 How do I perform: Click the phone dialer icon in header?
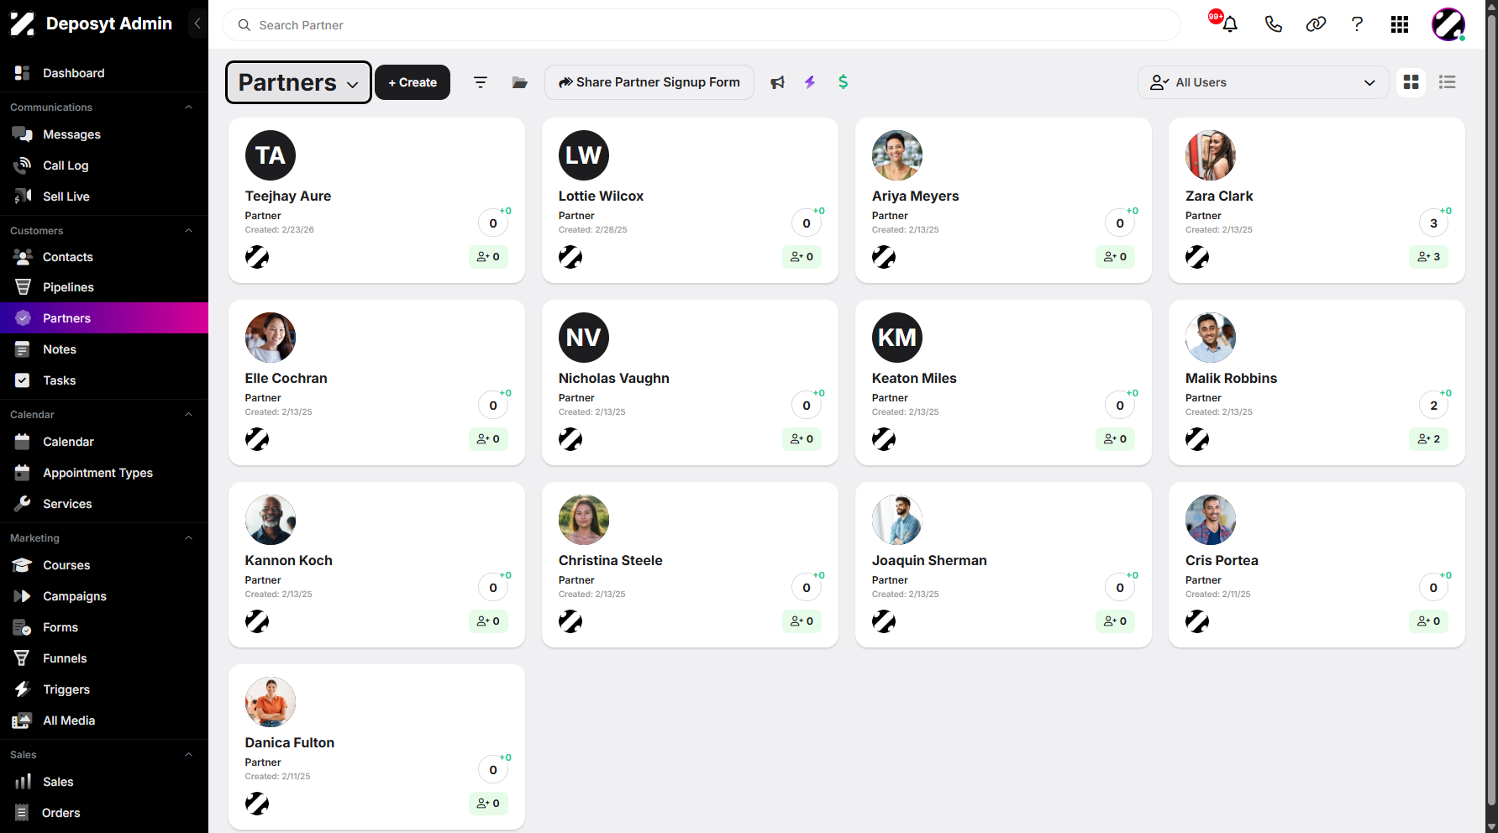point(1274,24)
